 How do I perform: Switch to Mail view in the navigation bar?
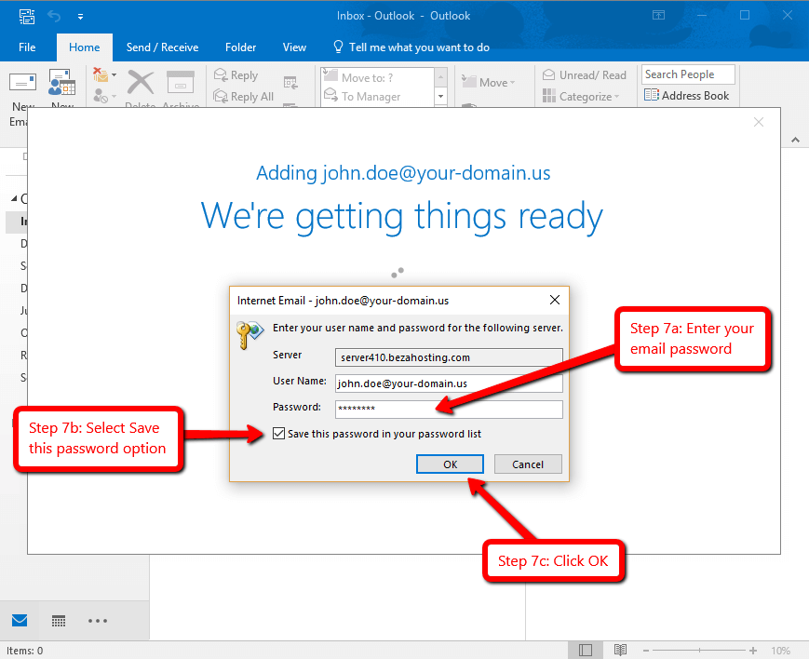20,620
